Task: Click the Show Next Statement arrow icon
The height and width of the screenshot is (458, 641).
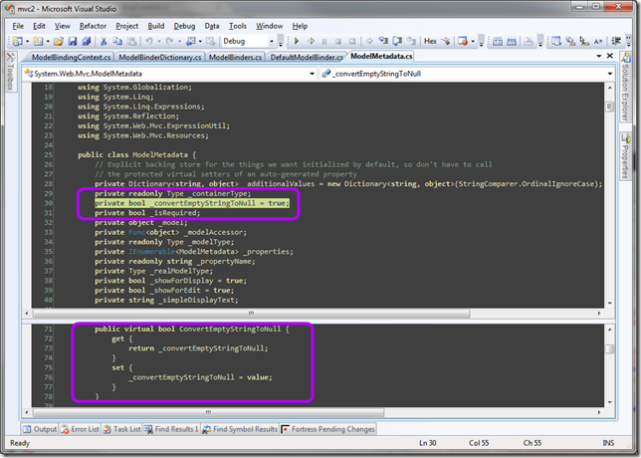Action: [369, 41]
